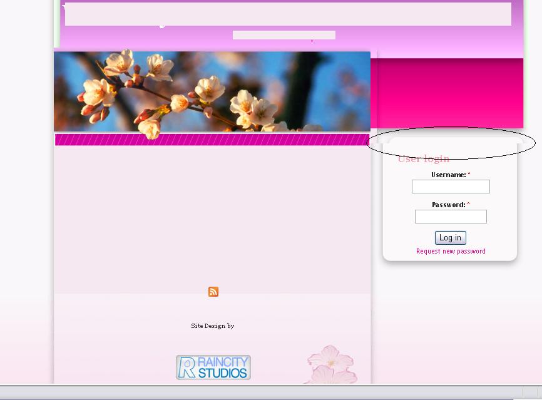The height and width of the screenshot is (400, 542).
Task: Click the cherry blossom banner image
Action: tap(212, 91)
